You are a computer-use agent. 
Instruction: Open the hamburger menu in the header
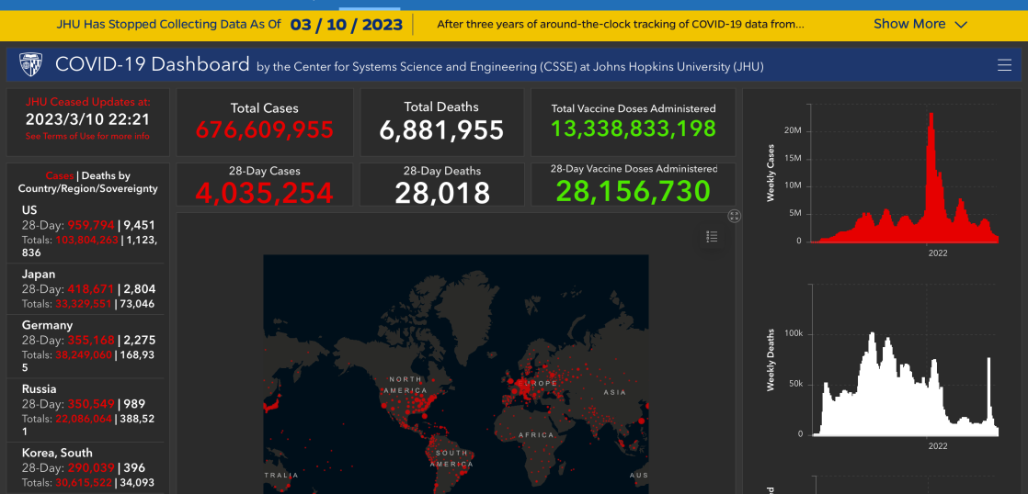(1004, 65)
